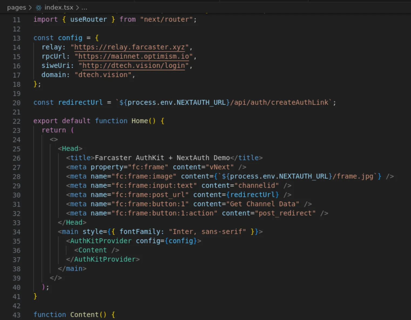This screenshot has height=320, width=411.
Task: Click the "next/router" module string
Action: click(166, 19)
